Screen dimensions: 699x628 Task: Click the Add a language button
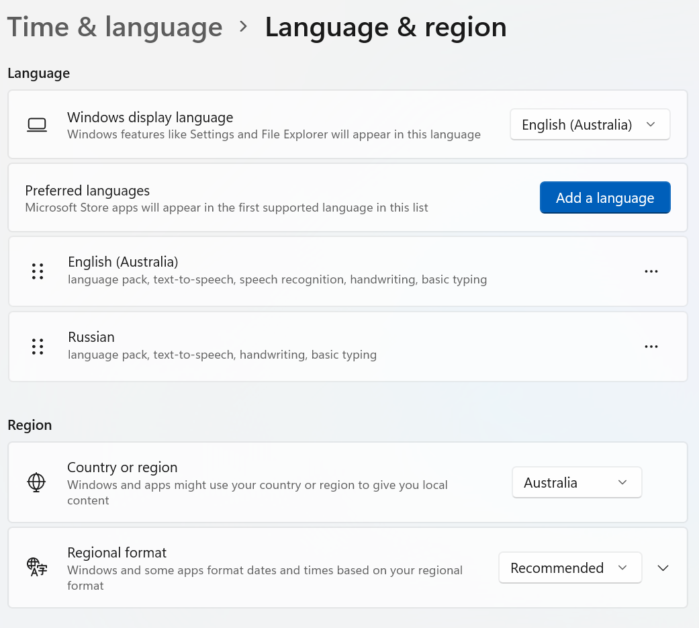pyautogui.click(x=605, y=197)
